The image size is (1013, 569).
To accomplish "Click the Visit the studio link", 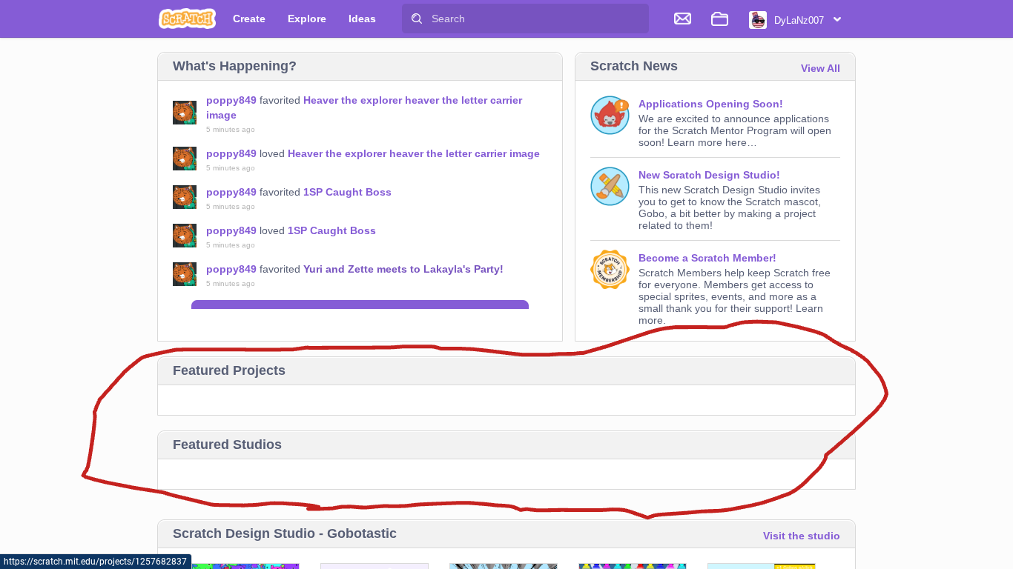I will click(x=802, y=536).
